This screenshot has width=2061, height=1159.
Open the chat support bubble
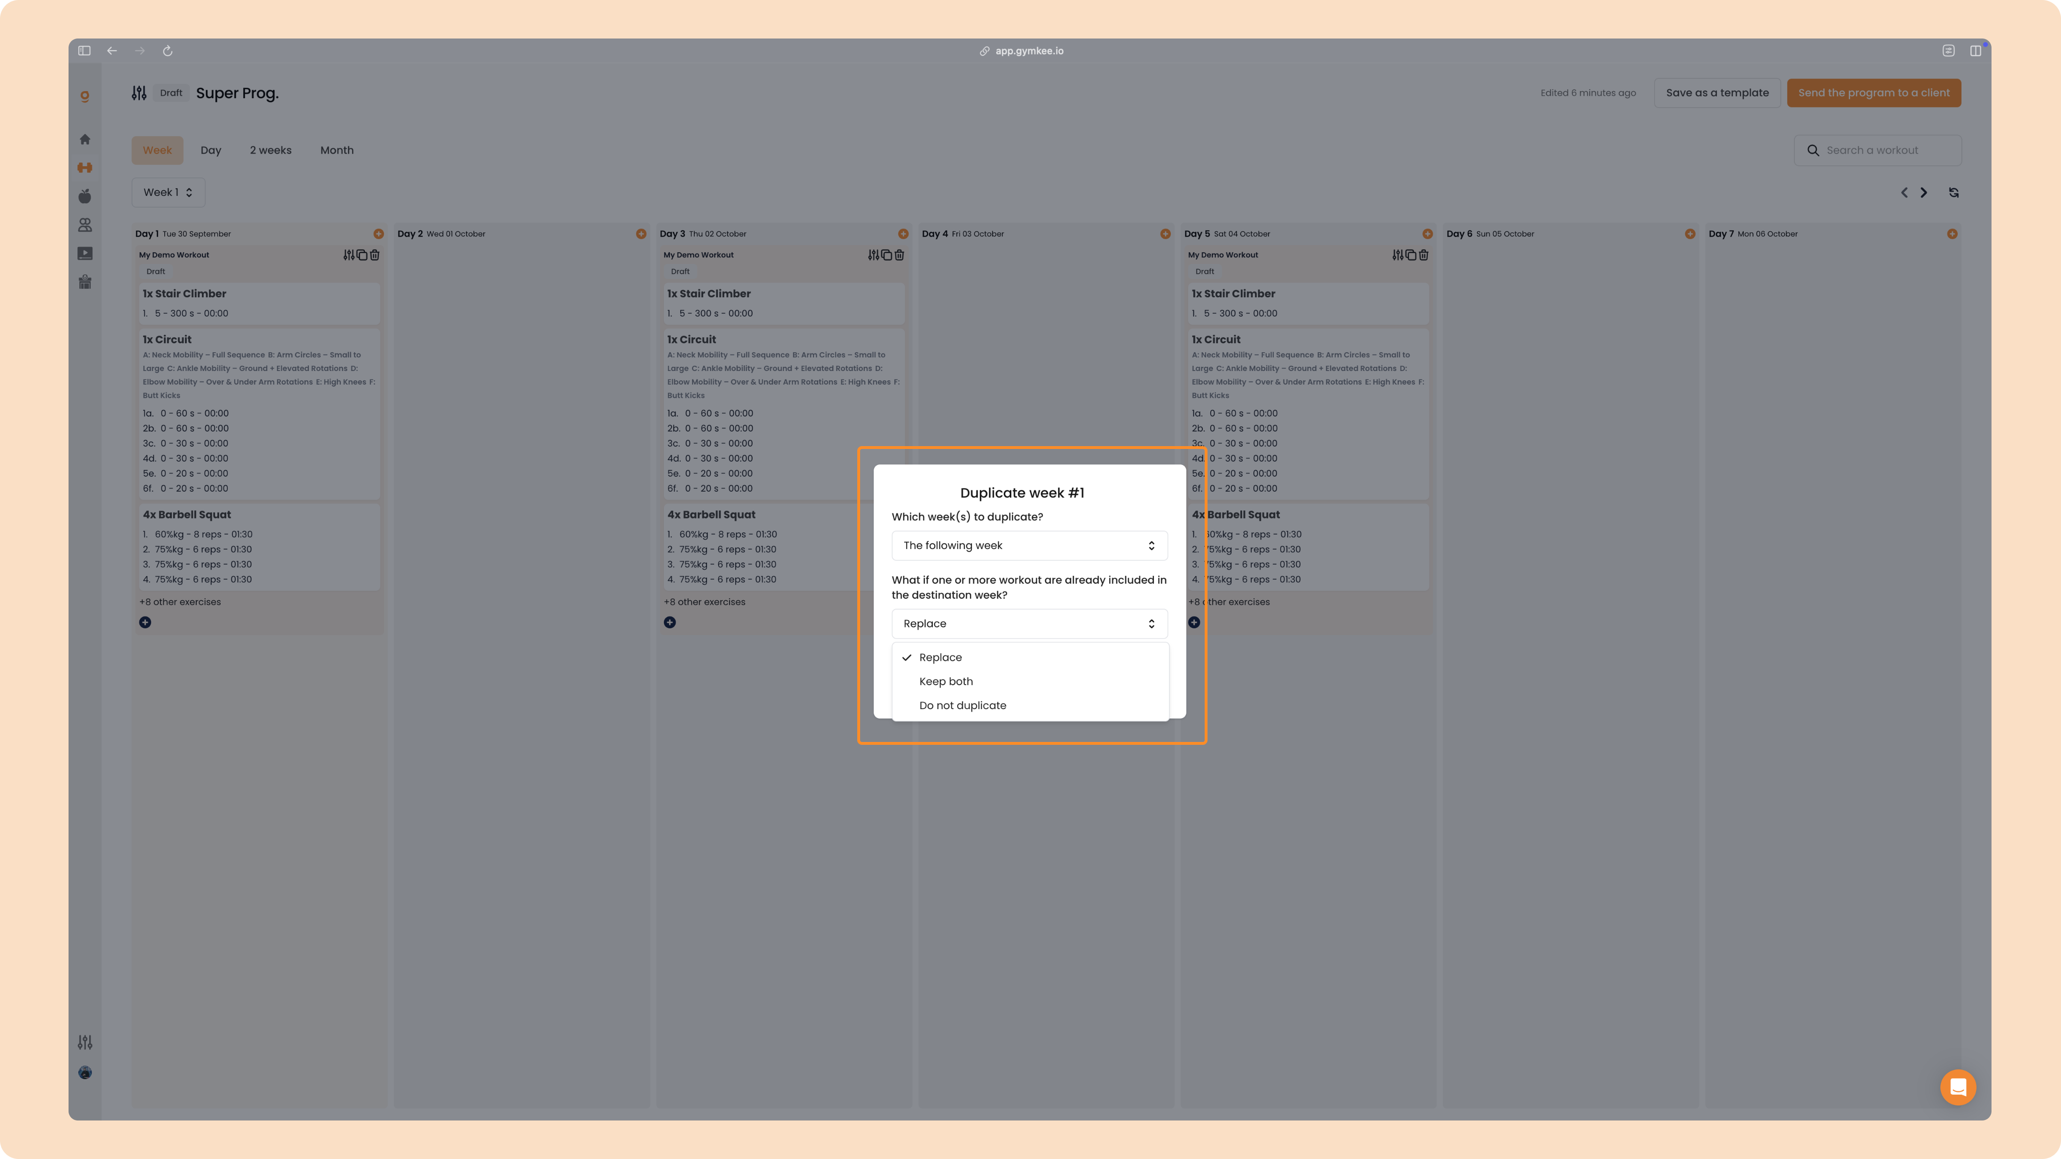coord(1958,1087)
